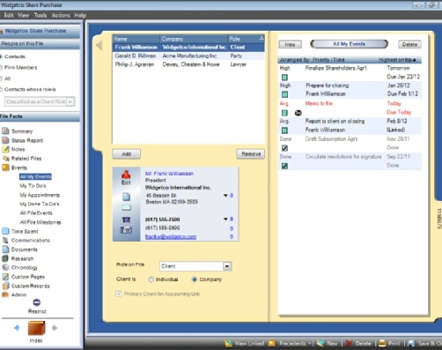Check off Finalize Shareholders Agr't event
Screen dimensions: 442x350
(x=284, y=78)
